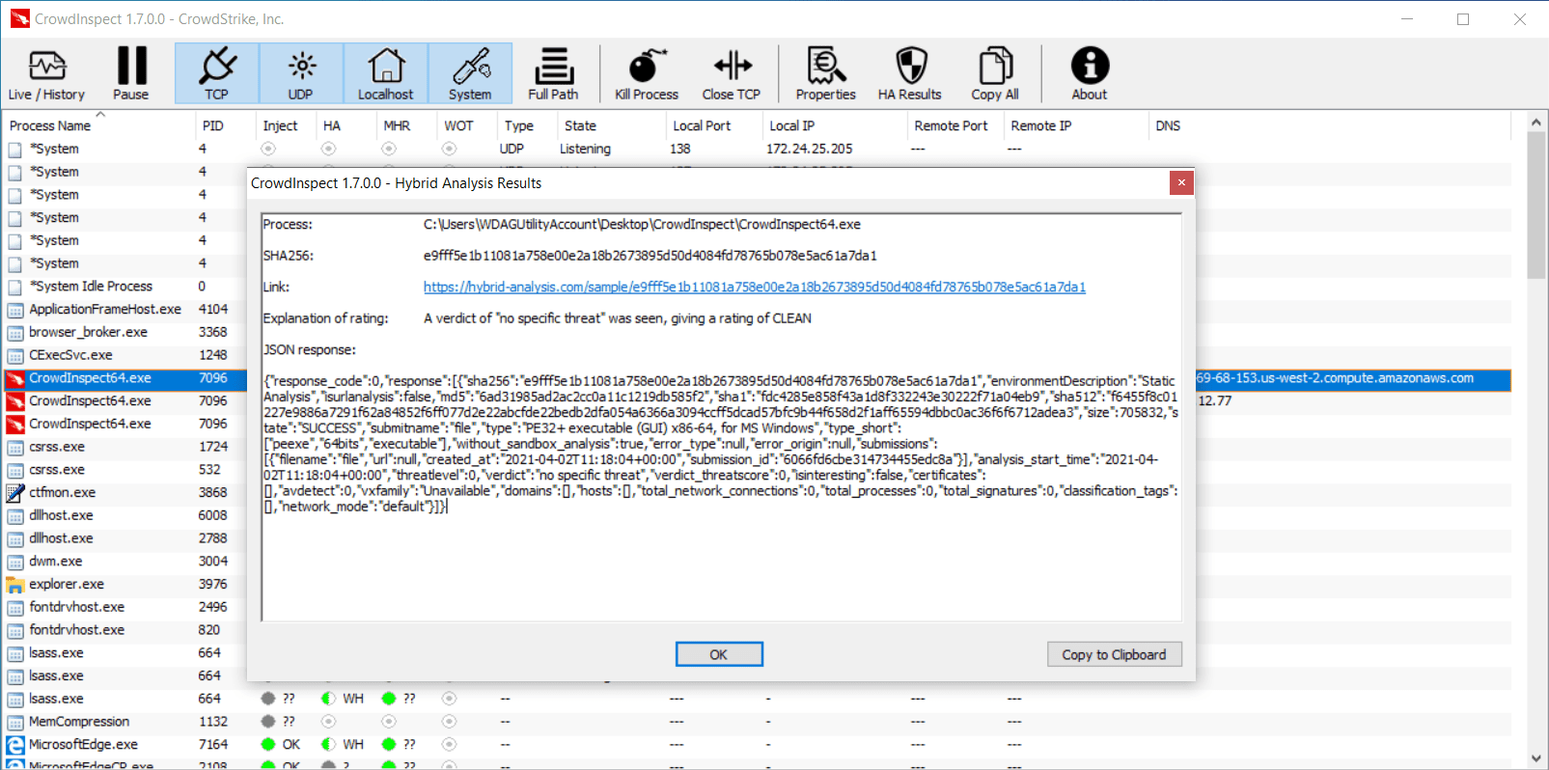
Task: Click the MicrosoftEdge.exe browser icon
Action: 15,745
